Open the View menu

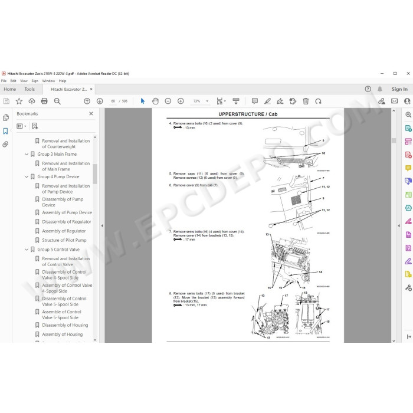click(x=24, y=81)
